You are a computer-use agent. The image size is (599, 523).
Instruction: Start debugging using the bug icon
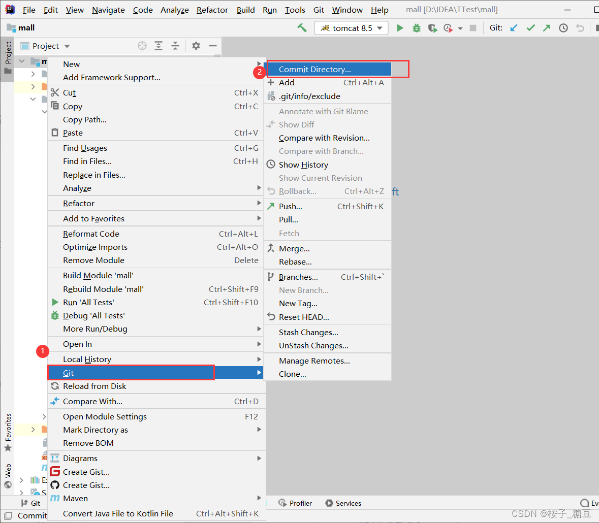(416, 28)
